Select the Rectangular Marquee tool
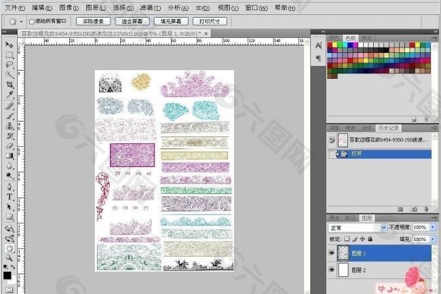The width and height of the screenshot is (441, 294). (9, 54)
